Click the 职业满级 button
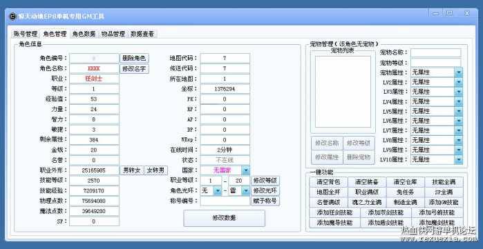This screenshot has height=249, width=483. [x=366, y=192]
